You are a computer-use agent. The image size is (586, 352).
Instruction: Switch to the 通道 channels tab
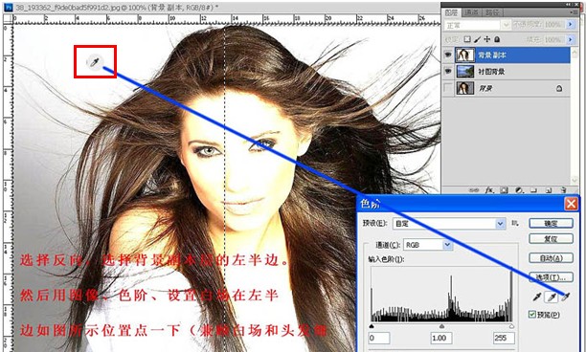tap(471, 12)
